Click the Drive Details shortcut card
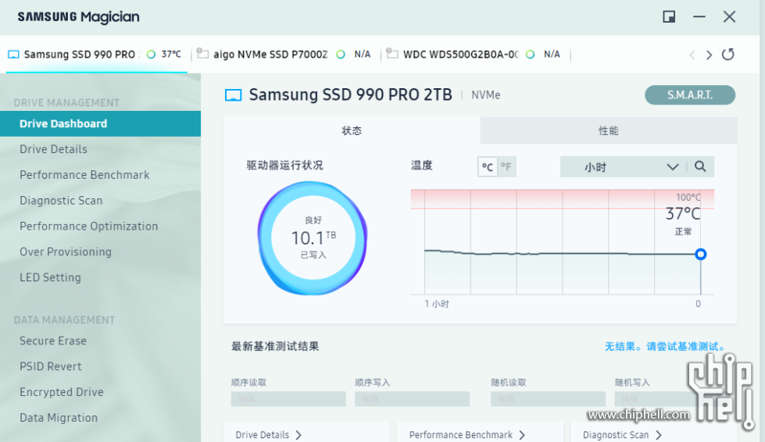Viewport: 765px width, 442px height. click(x=306, y=433)
